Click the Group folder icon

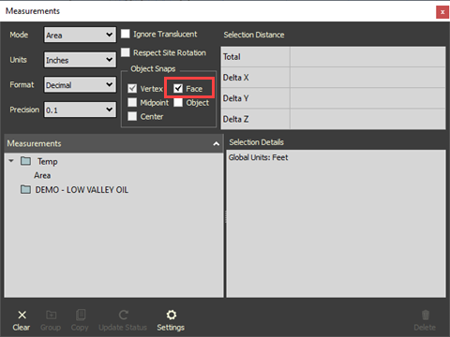point(52,315)
